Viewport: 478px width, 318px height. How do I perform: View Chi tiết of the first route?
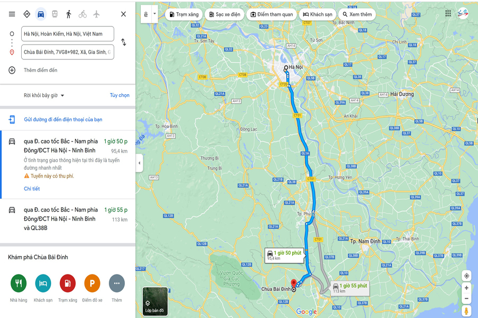[32, 189]
